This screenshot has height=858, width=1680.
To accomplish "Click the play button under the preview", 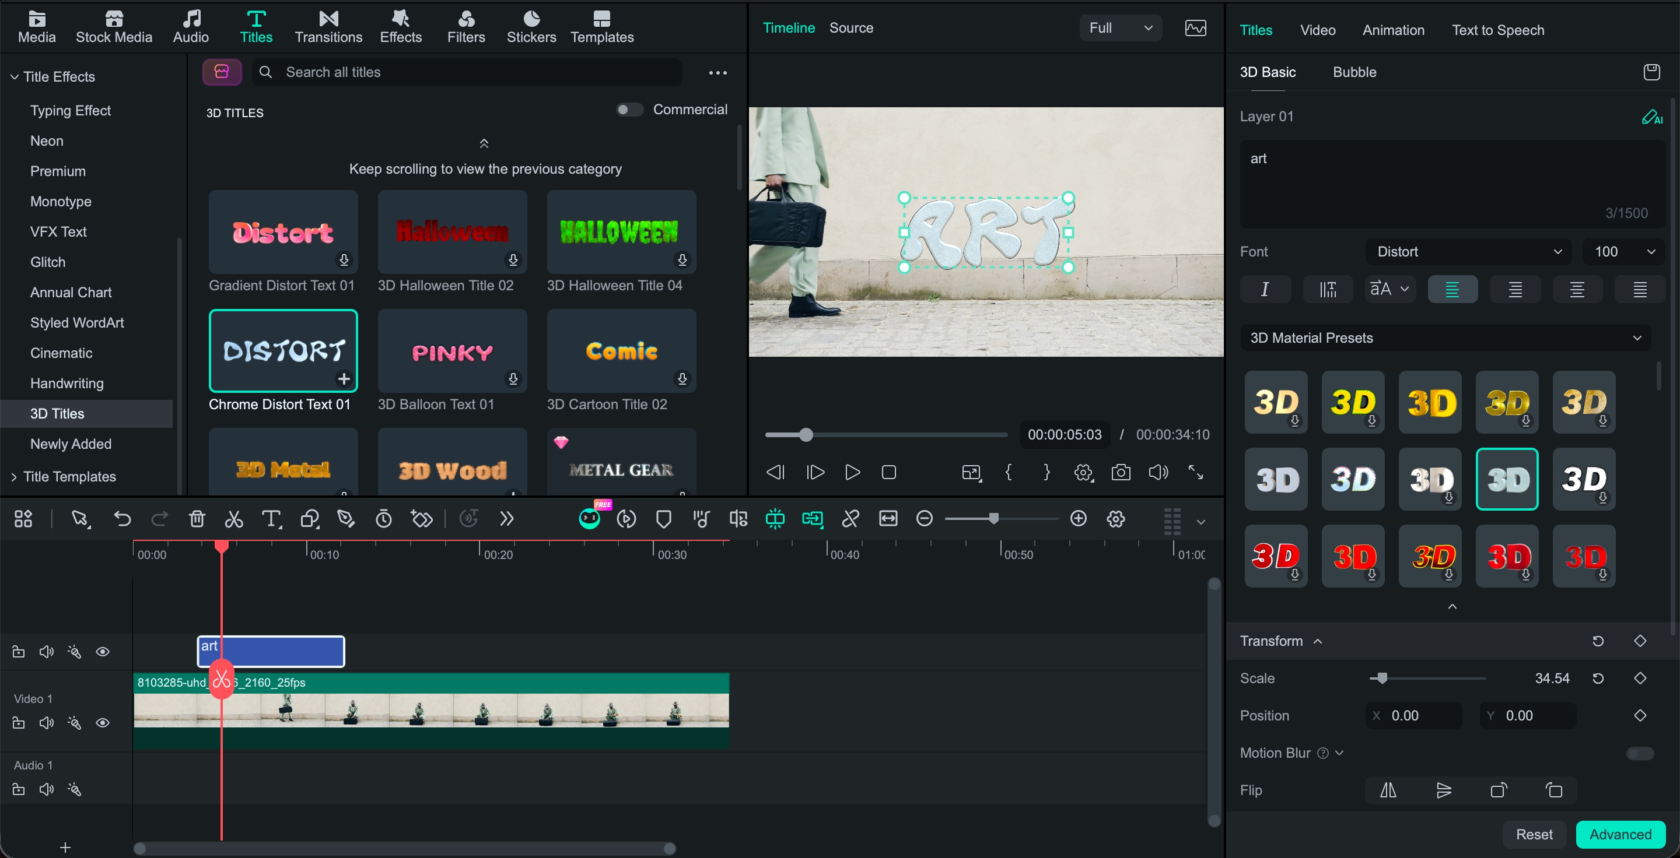I will click(852, 472).
